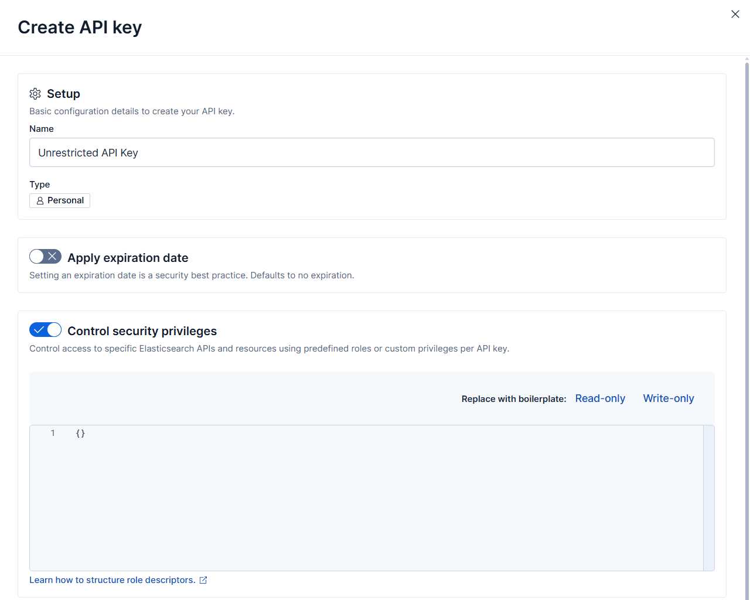Click line number 1 in the code editor
This screenshot has height=600, width=750.
[x=53, y=433]
